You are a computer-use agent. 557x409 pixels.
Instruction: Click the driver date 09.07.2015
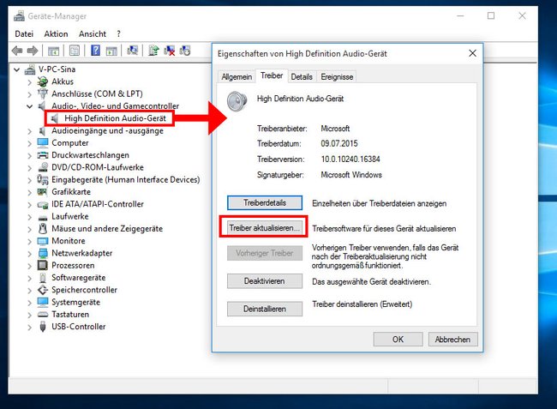(x=339, y=143)
